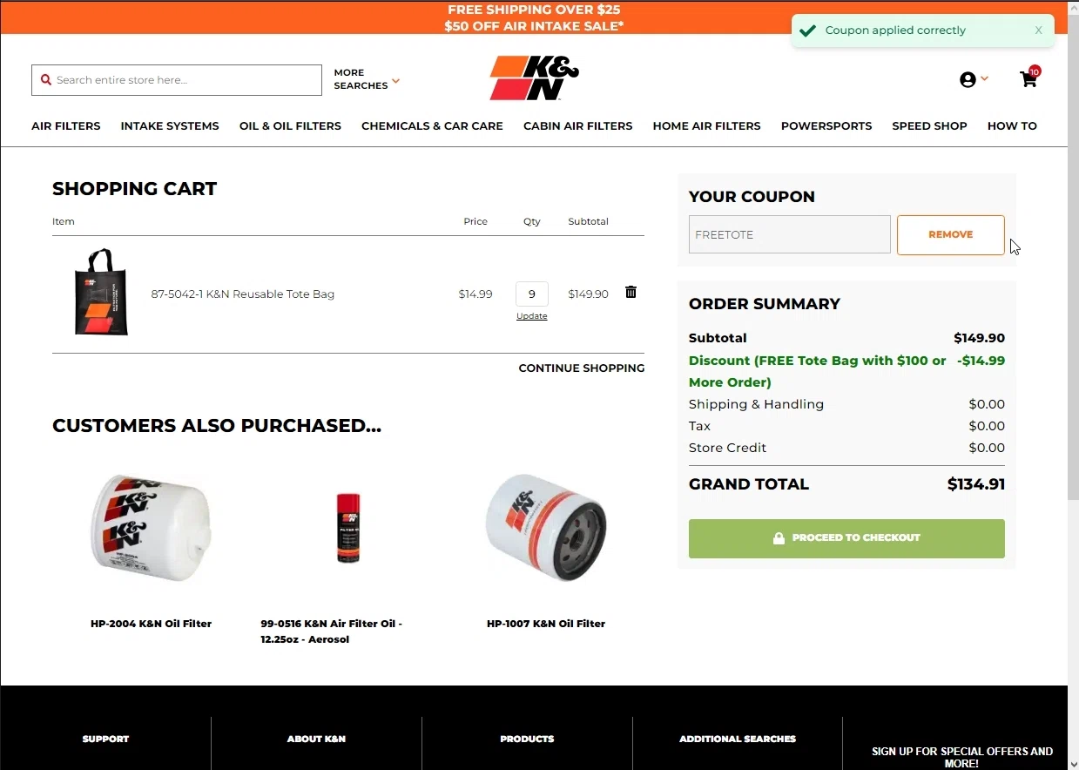Screen dimensions: 1079x770
Task: Open the Intake Systems menu
Action: pyautogui.click(x=170, y=125)
